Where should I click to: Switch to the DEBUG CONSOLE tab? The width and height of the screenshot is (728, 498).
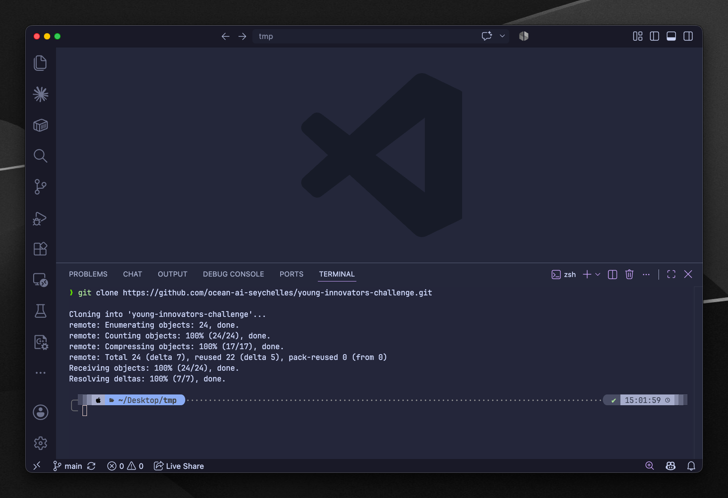coord(234,274)
